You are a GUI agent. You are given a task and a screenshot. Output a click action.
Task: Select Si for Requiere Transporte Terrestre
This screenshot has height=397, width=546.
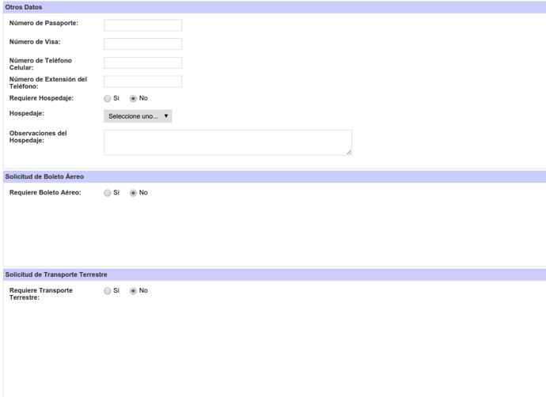(108, 290)
